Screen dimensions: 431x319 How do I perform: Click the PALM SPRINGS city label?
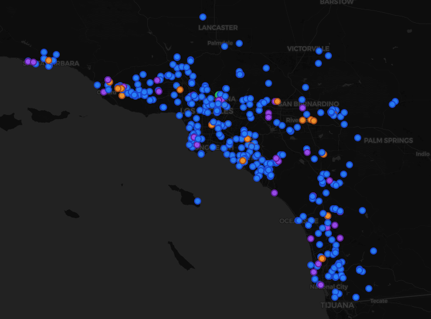click(388, 140)
